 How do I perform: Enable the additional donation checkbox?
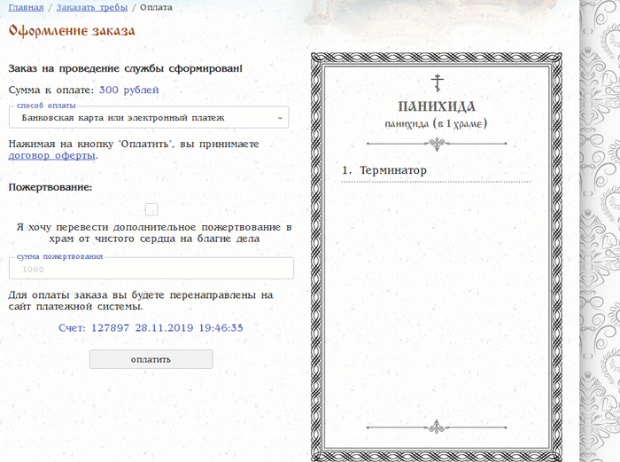click(151, 209)
